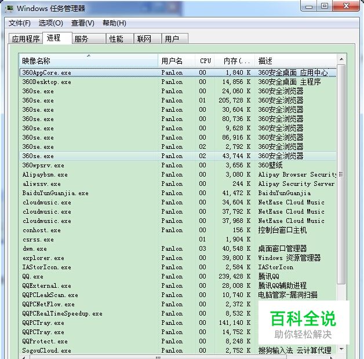Switch to the 联网 tab
364x359 pixels.
click(148, 38)
